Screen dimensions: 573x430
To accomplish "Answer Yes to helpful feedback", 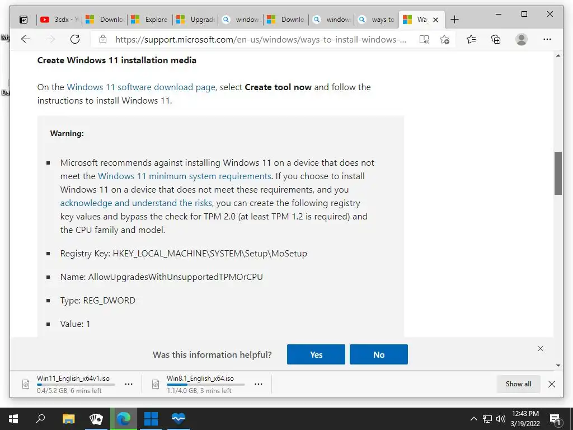I will click(316, 354).
